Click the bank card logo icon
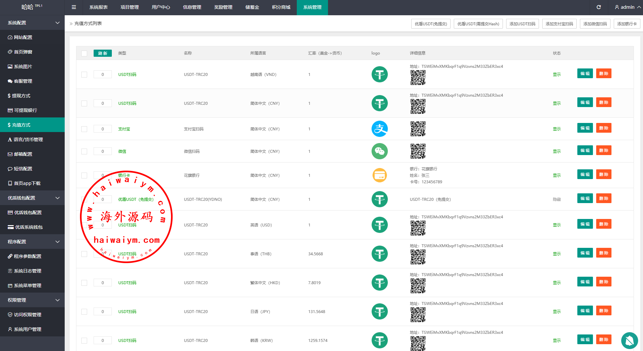The width and height of the screenshot is (643, 351). [379, 175]
